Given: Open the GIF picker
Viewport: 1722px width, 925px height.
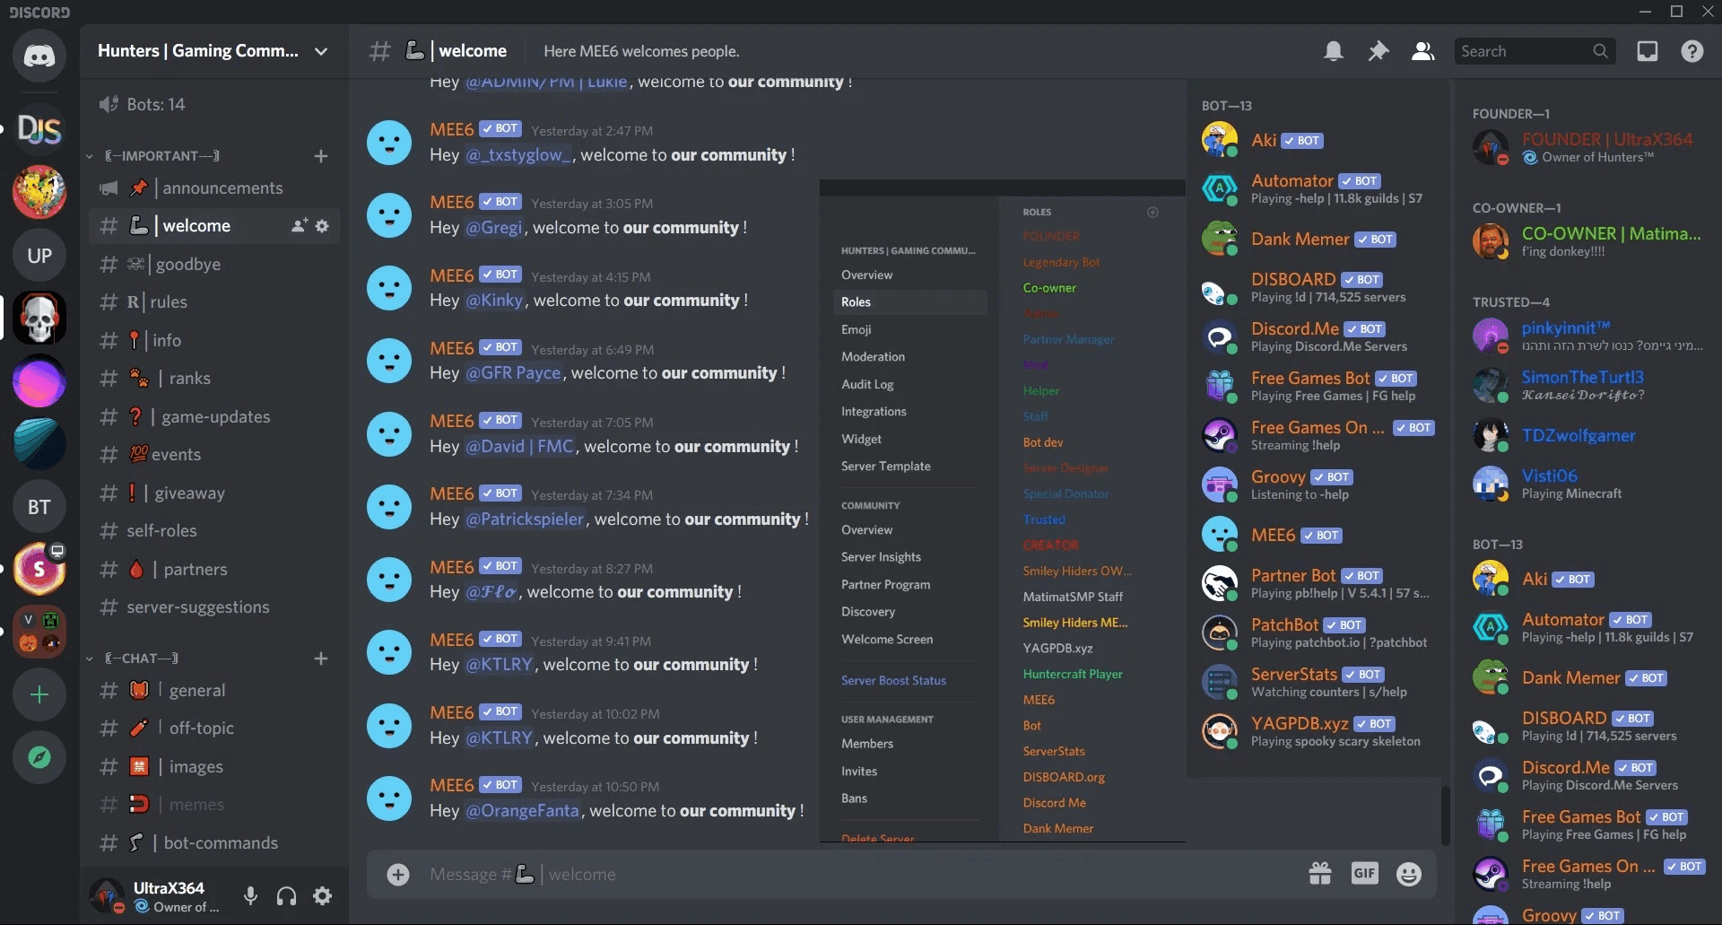Looking at the screenshot, I should tap(1364, 874).
